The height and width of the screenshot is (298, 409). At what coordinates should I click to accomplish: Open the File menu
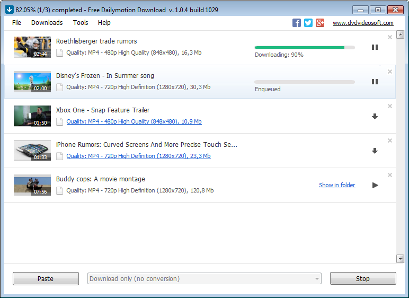tap(16, 23)
